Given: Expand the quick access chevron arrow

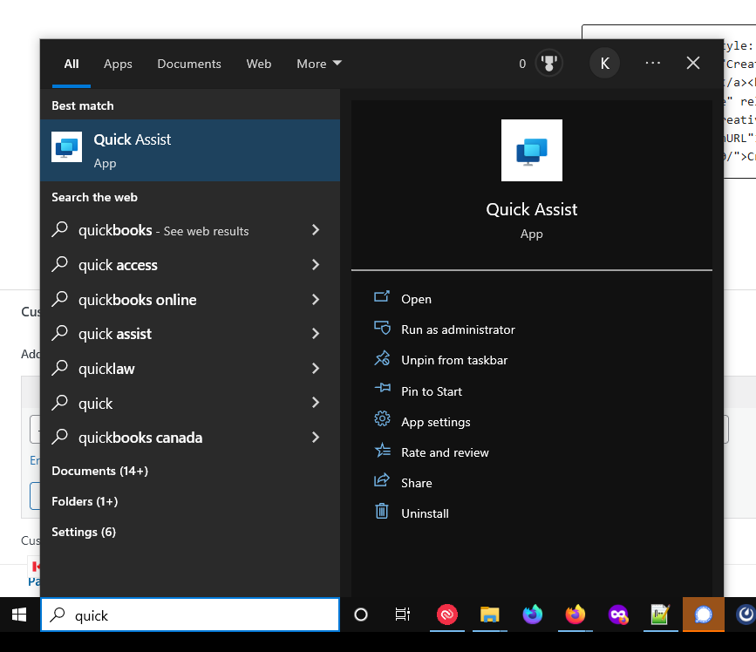Looking at the screenshot, I should click(316, 265).
